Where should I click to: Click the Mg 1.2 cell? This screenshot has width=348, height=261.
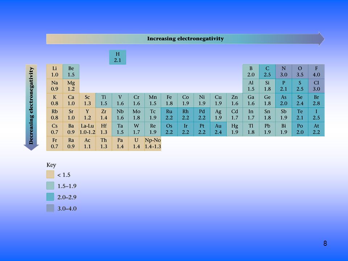pos(71,86)
